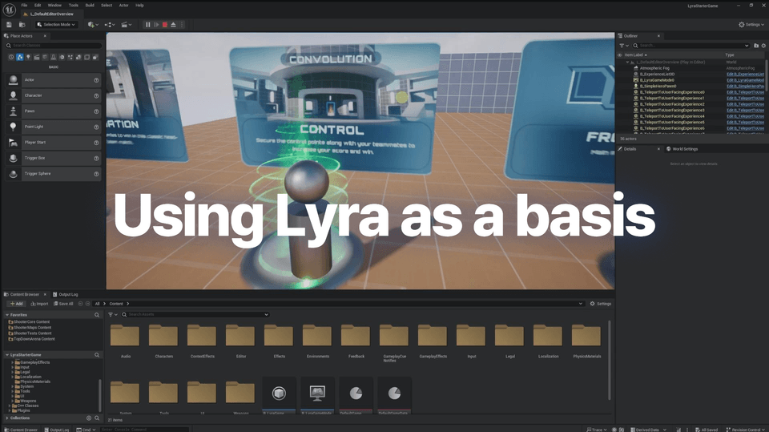Select the All Classes category icon
Image resolution: width=769 pixels, height=432 pixels.
point(95,58)
